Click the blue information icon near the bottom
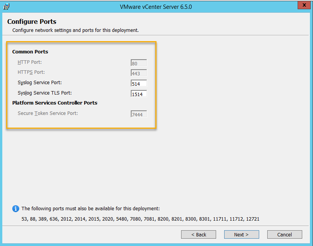313x246 pixels. 15,209
